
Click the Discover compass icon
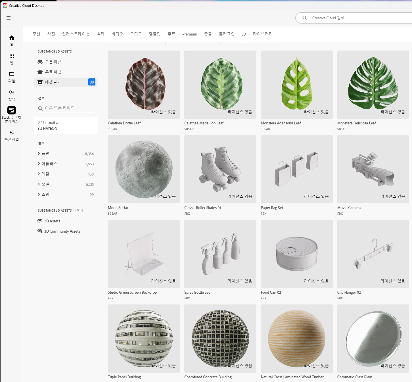pos(12,92)
